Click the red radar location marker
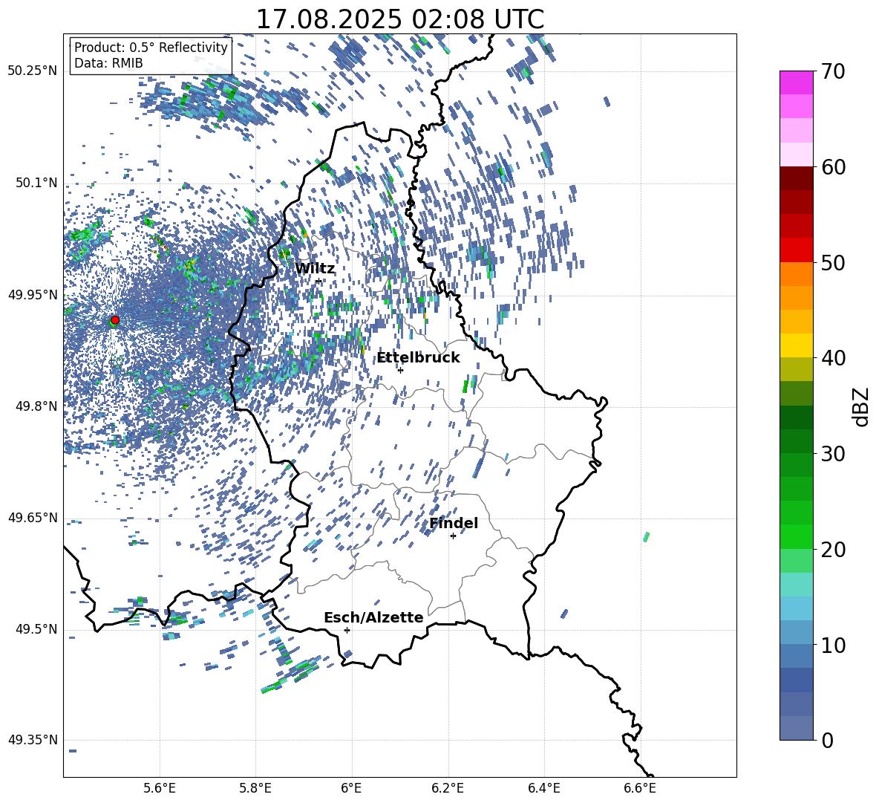The image size is (879, 803). [x=115, y=320]
